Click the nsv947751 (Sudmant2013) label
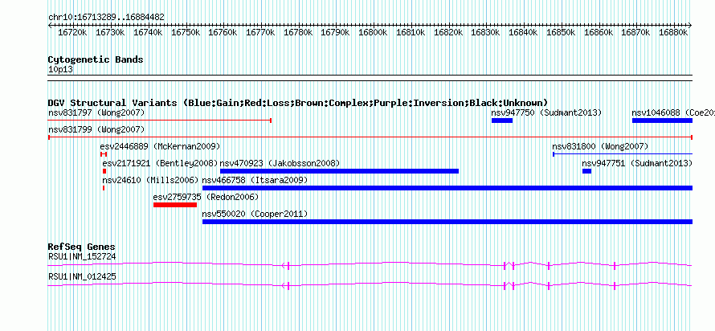Screen dimensions: 715x331 [x=637, y=163]
